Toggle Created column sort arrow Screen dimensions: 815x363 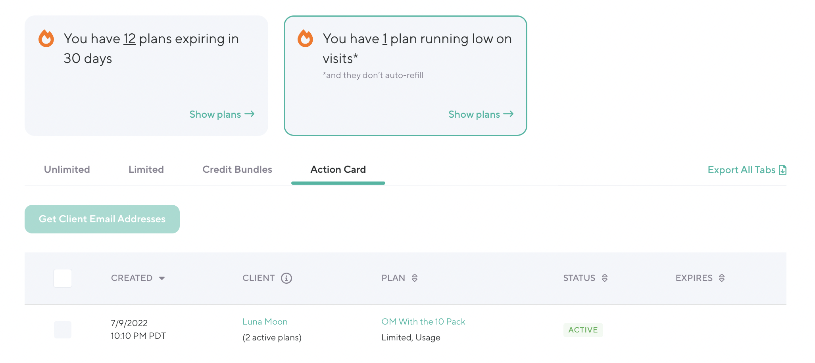[162, 278]
